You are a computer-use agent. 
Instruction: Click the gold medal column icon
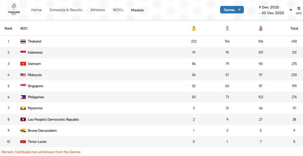[194, 29]
